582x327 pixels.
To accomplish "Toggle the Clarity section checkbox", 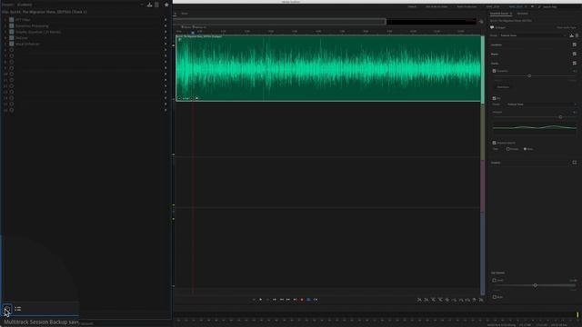I will [575, 64].
